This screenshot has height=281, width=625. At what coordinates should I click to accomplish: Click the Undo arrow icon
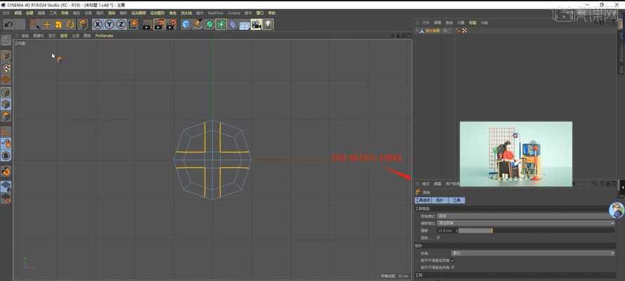click(x=8, y=25)
